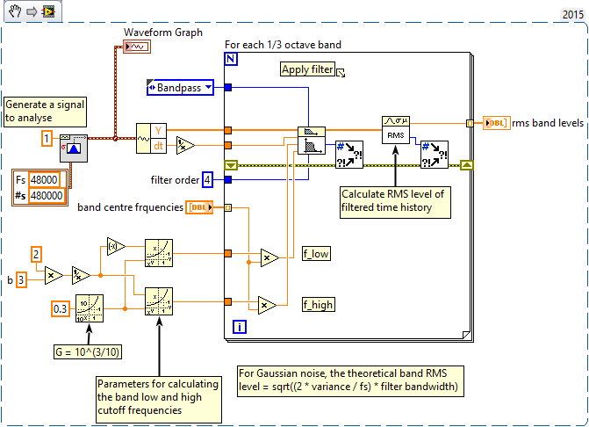Screen dimensions: 589x427
Task: Click the Apply filter subdiagram label arrow
Action: pos(341,73)
